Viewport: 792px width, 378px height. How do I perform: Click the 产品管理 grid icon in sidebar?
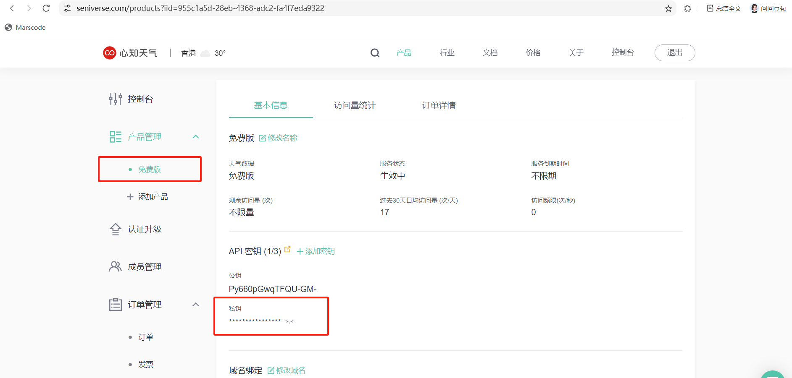pyautogui.click(x=115, y=136)
